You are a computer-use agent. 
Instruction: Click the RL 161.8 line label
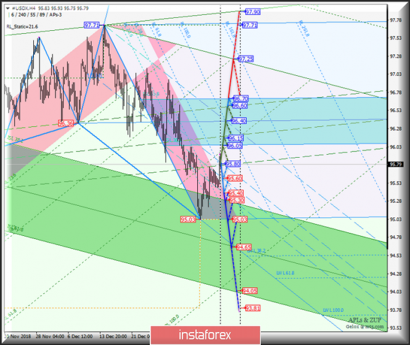pos(231,30)
